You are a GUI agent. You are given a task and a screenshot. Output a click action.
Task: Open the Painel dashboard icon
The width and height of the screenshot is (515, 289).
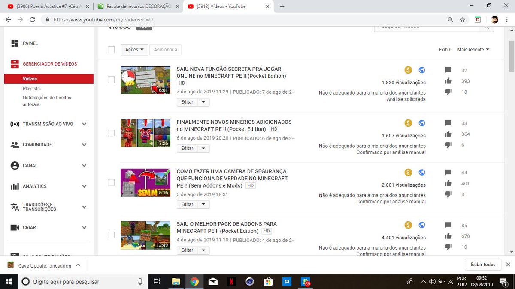15,43
